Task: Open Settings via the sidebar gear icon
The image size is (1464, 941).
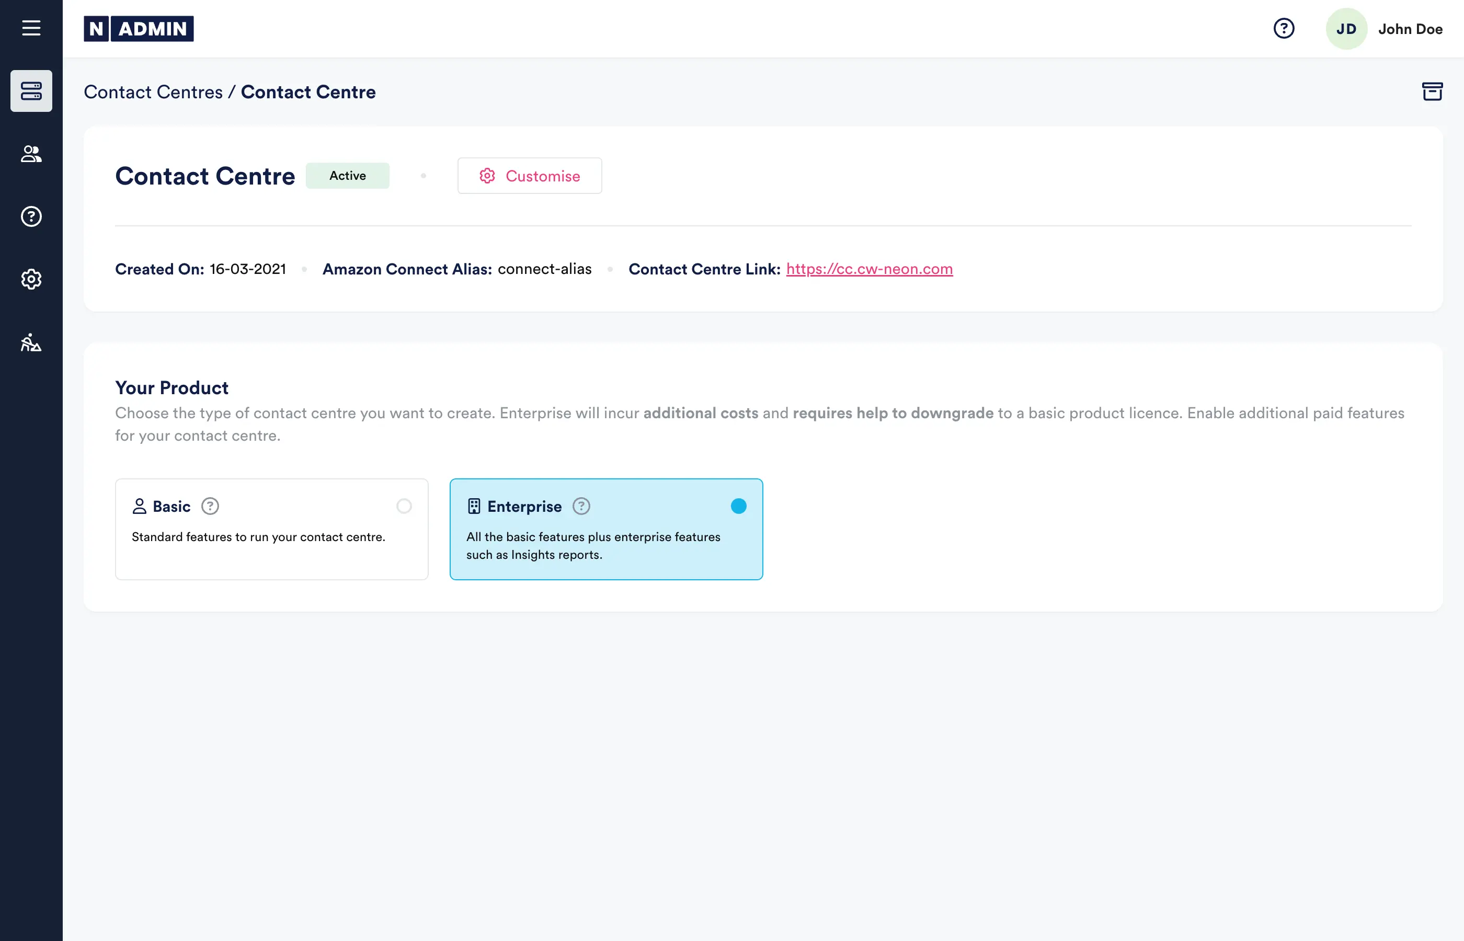Action: [x=31, y=279]
